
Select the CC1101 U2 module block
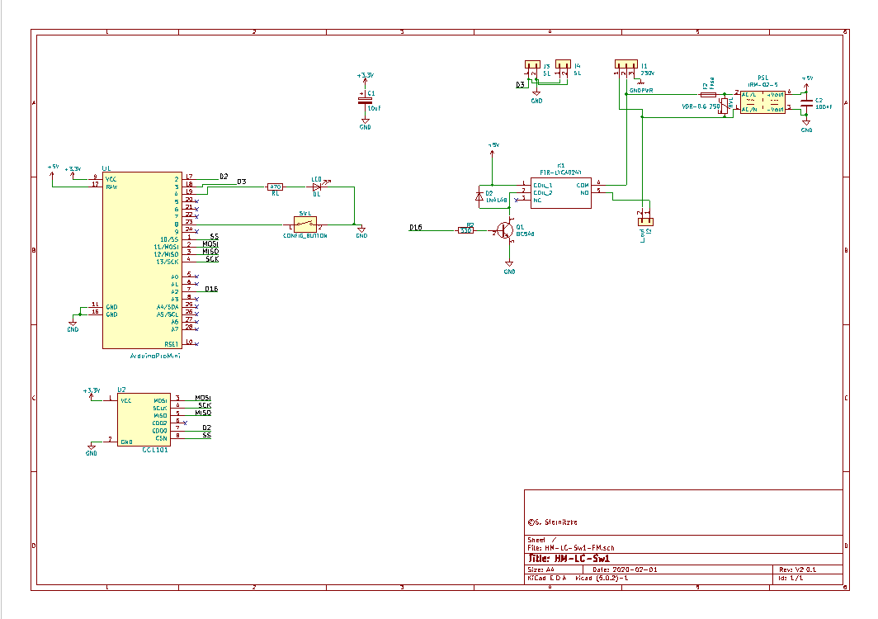[x=144, y=419]
